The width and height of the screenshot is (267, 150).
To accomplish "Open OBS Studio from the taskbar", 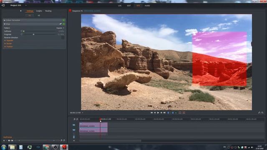I will point(55,147).
